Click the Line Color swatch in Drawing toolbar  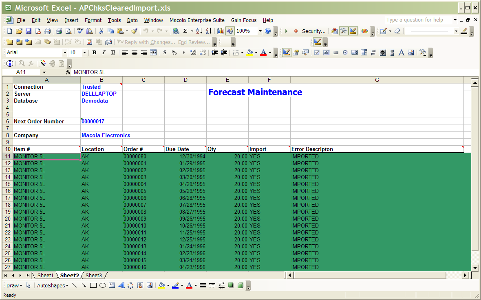point(175,285)
